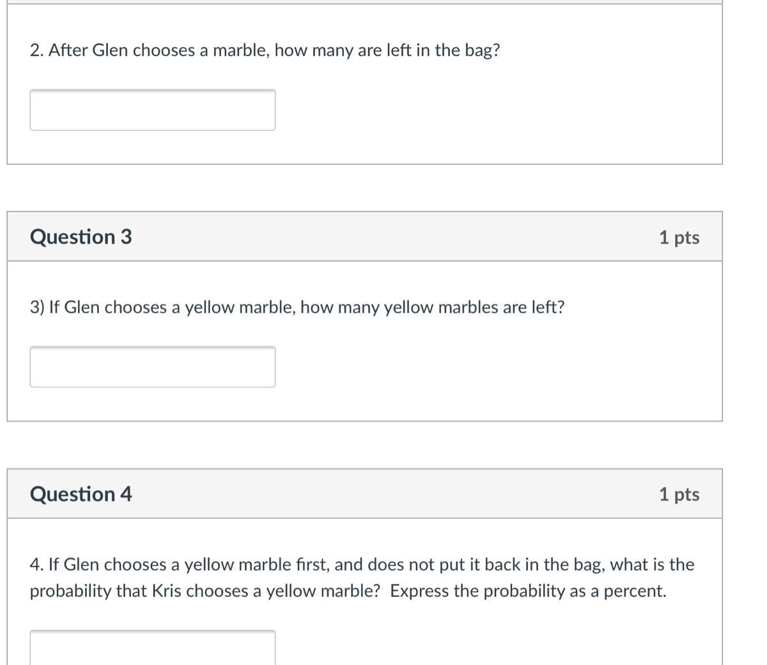
Task: Click the Question 4 heading
Action: coord(81,494)
